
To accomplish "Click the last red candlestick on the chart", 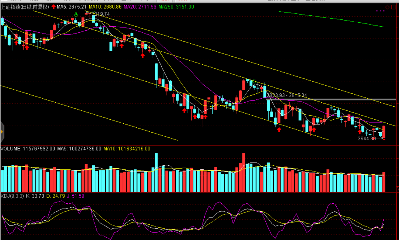I will coord(384,131).
